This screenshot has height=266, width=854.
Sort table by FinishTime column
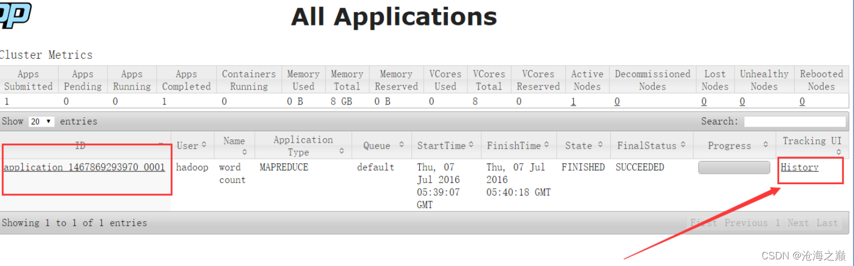tap(519, 145)
